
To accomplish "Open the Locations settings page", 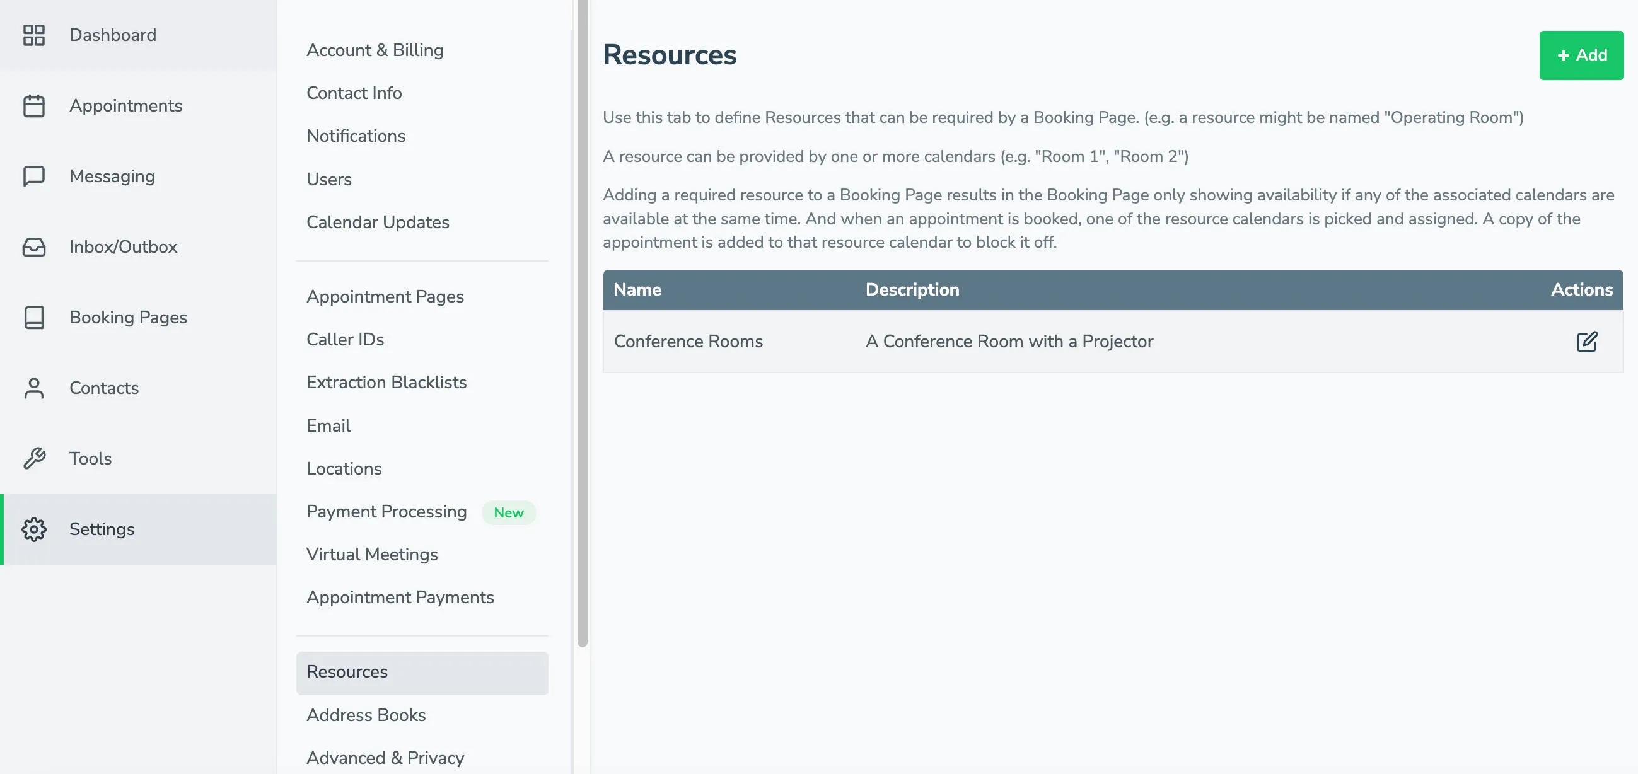I will [344, 468].
